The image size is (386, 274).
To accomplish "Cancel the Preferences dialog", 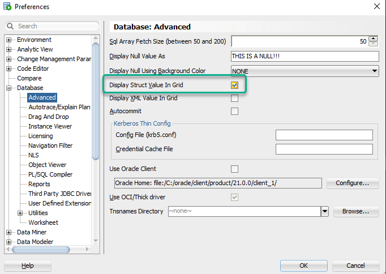I will click(x=355, y=266).
